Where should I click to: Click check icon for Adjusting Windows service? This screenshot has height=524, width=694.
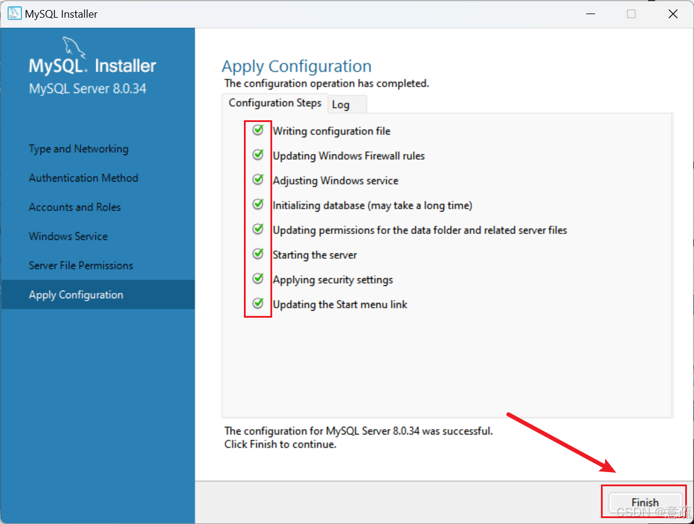click(x=258, y=179)
